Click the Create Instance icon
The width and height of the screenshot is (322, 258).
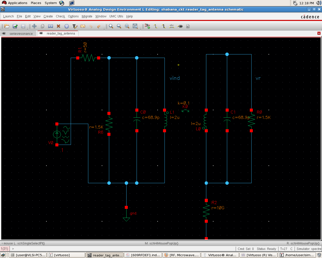pos(147,26)
